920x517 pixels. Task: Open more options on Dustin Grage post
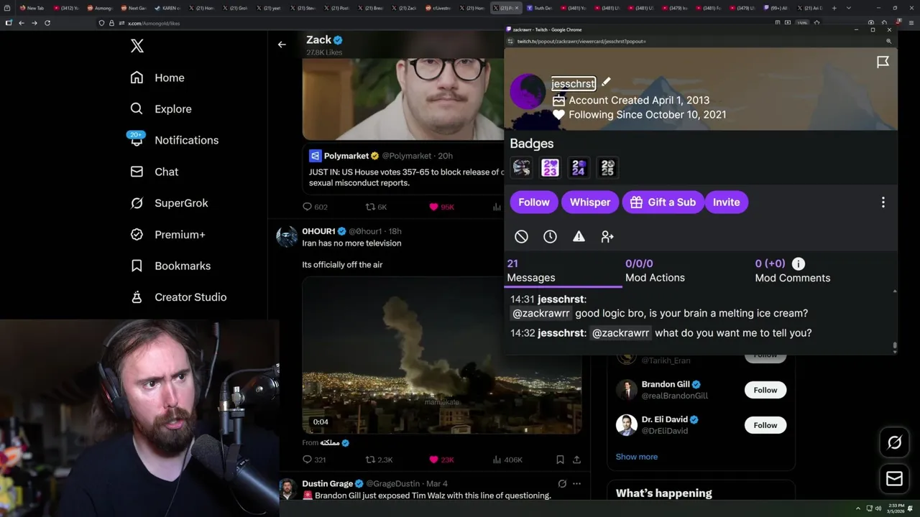(x=576, y=484)
